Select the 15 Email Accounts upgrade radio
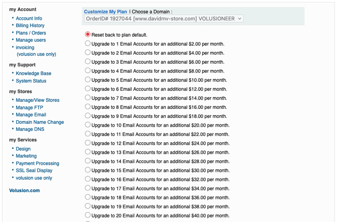This screenshot has height=222, width=338. 87,170
